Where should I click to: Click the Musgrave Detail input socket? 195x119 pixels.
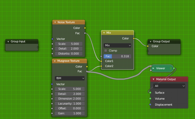[x=52, y=94]
